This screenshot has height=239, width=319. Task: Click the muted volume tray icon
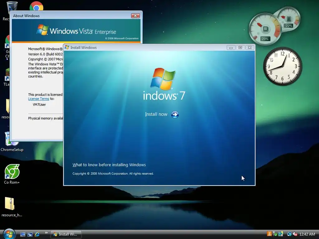pos(295,234)
